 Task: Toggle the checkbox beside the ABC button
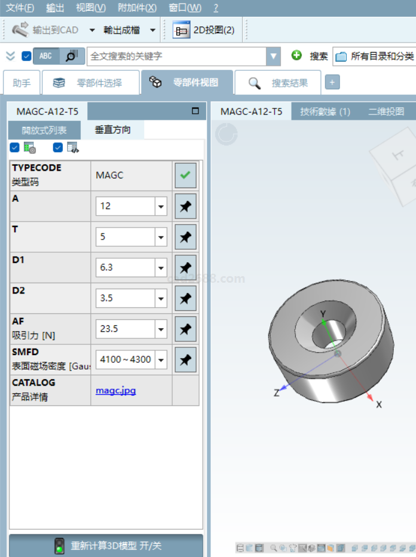pyautogui.click(x=26, y=56)
